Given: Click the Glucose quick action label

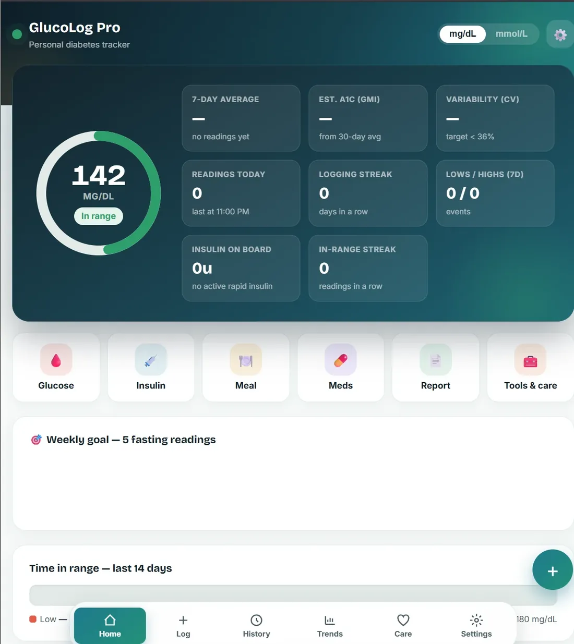Looking at the screenshot, I should (x=56, y=385).
